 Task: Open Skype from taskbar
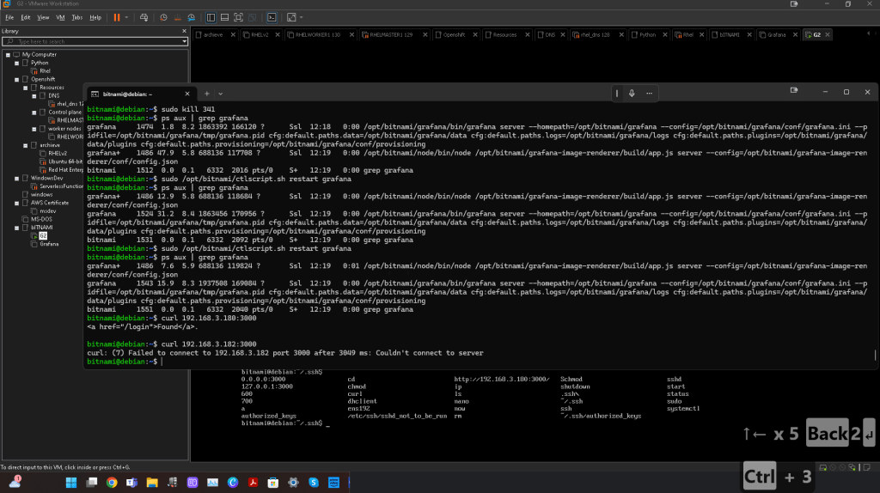pyautogui.click(x=314, y=483)
